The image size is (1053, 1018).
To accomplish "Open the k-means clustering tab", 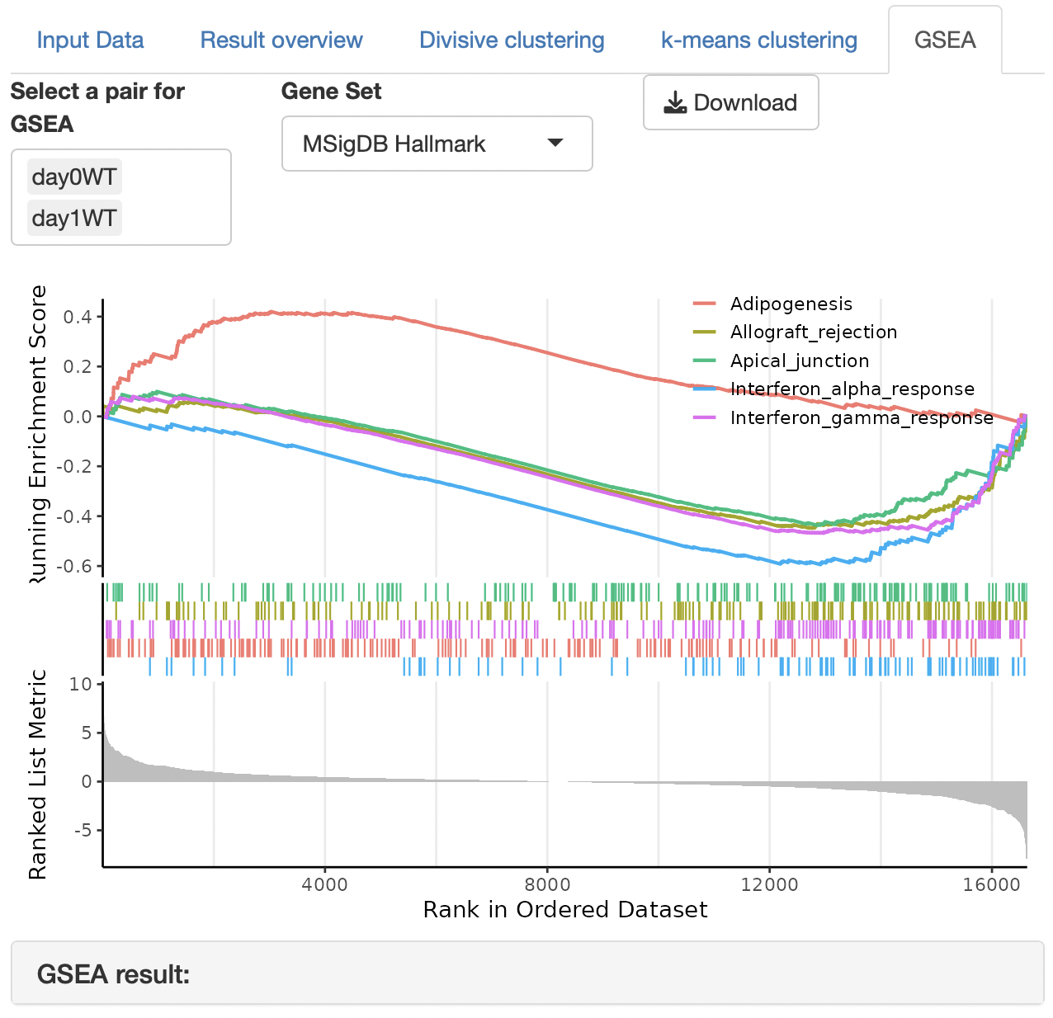I will [758, 40].
